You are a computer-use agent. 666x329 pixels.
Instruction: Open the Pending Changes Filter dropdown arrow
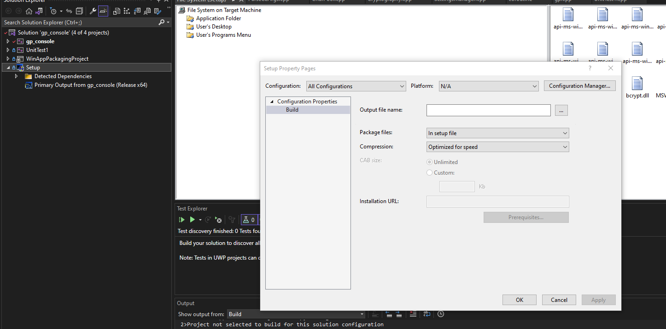61,11
